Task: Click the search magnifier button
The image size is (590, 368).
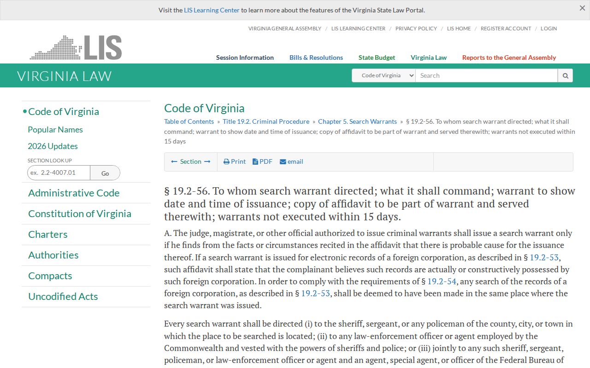Action: (565, 75)
